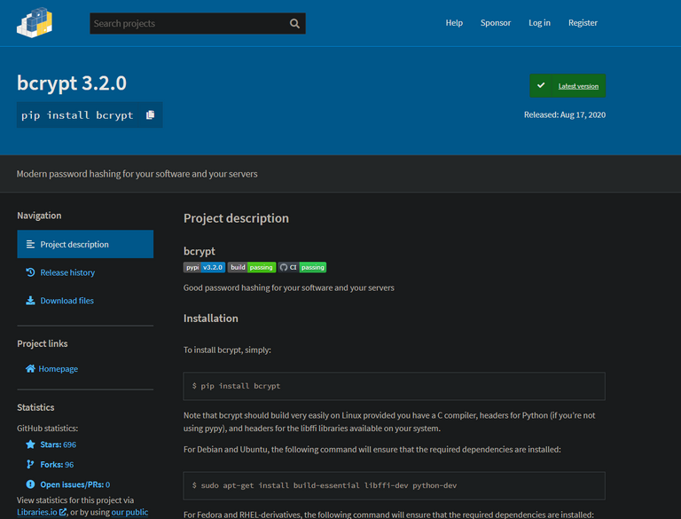The height and width of the screenshot is (519, 681).
Task: Click the Download files arrow icon
Action: point(30,301)
